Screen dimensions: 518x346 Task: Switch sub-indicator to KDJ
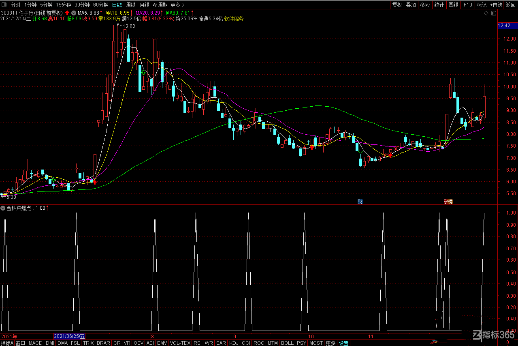(x=234, y=343)
